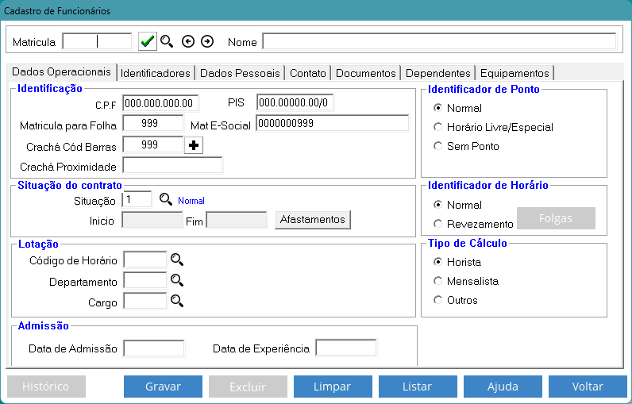This screenshot has width=632, height=404.
Task: Open the Situação lookup magnifier
Action: [x=166, y=200]
